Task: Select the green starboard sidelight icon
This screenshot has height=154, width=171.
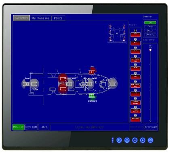Action: coord(91,96)
